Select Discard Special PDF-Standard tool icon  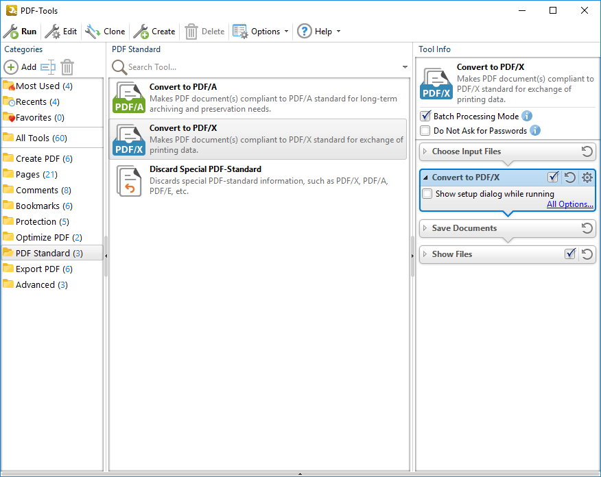point(129,181)
